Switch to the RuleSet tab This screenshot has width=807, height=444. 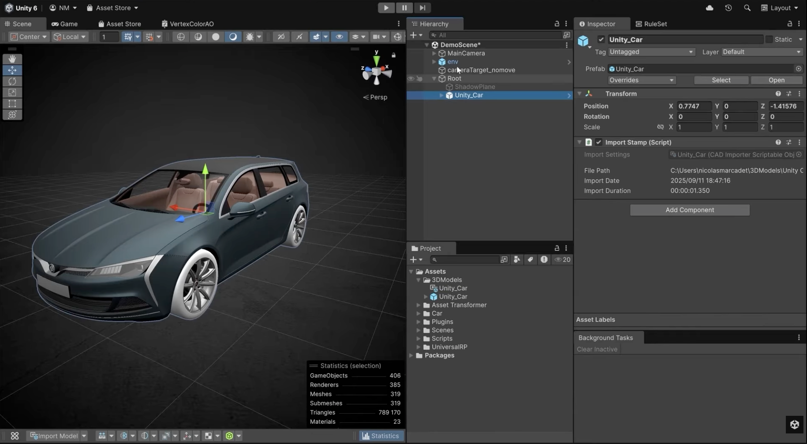point(651,24)
